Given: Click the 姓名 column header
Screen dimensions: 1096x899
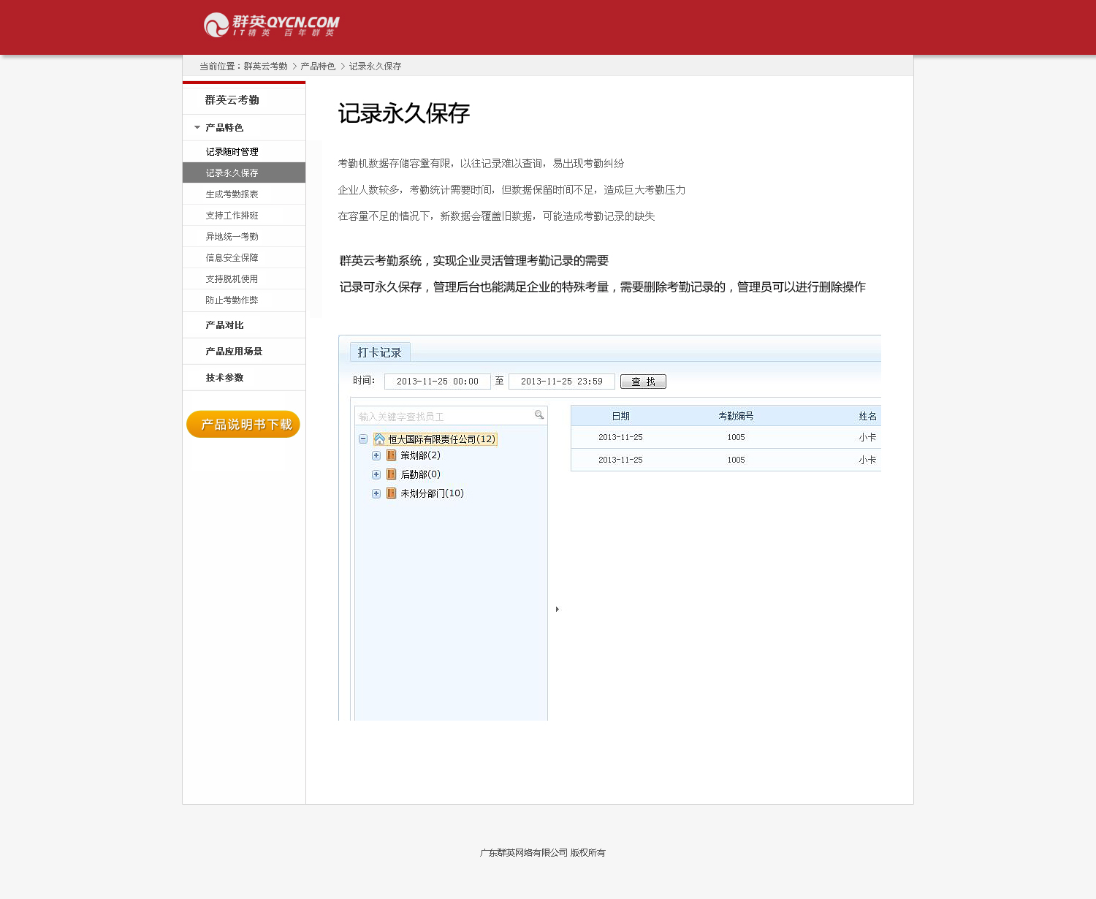Looking at the screenshot, I should pyautogui.click(x=867, y=416).
